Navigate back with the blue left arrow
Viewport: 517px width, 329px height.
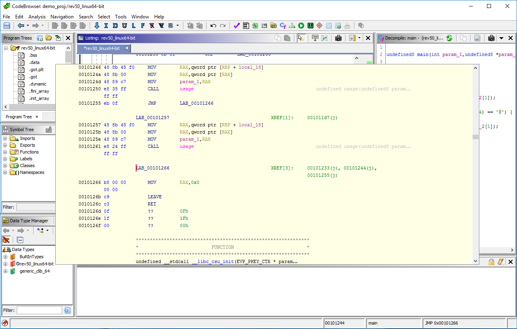[21, 26]
